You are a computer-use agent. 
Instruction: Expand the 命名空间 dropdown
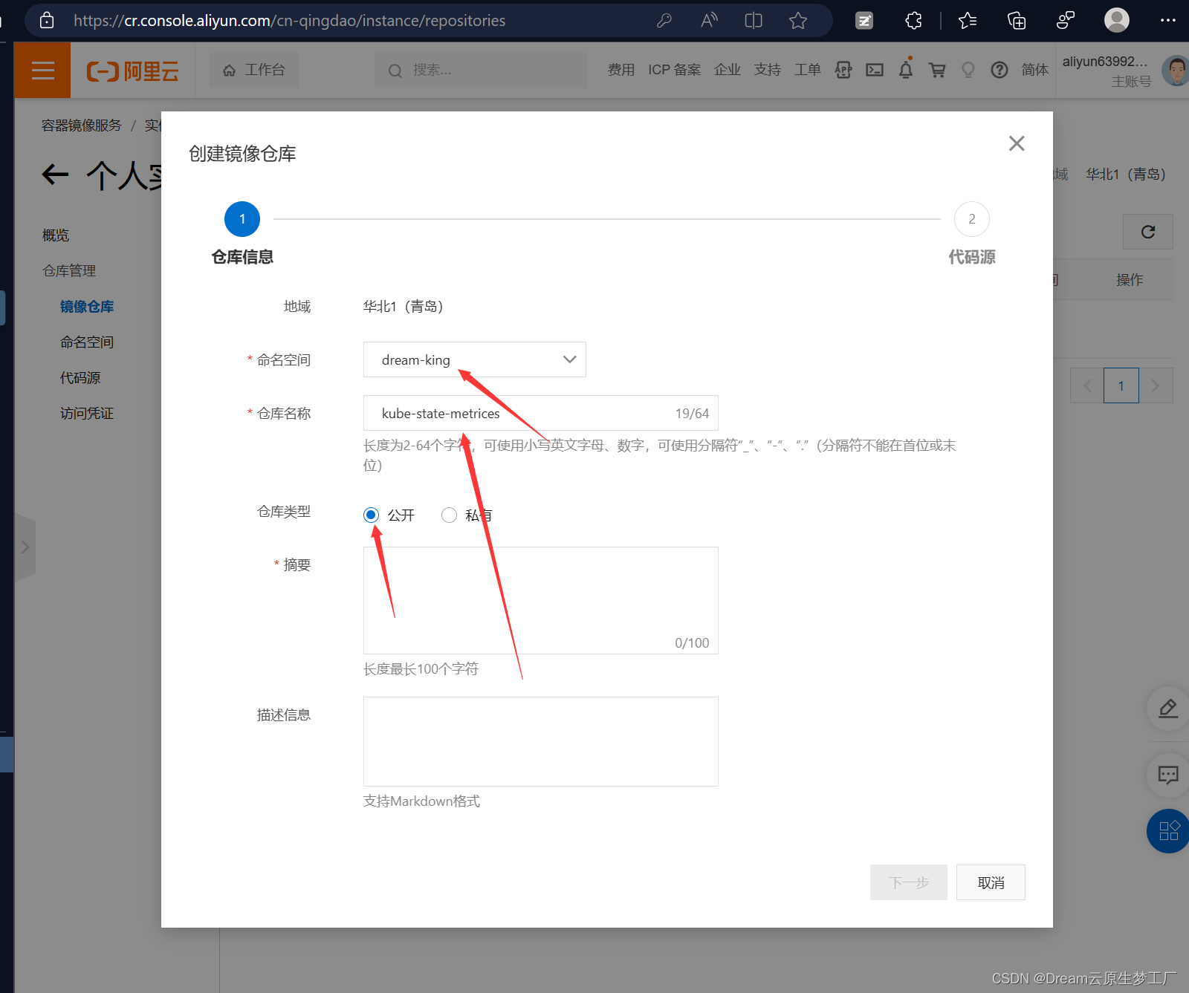[474, 359]
